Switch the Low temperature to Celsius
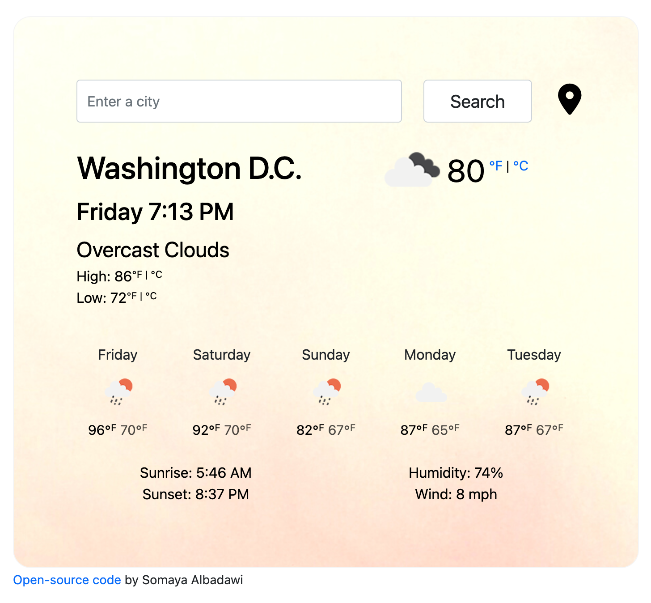 151,296
